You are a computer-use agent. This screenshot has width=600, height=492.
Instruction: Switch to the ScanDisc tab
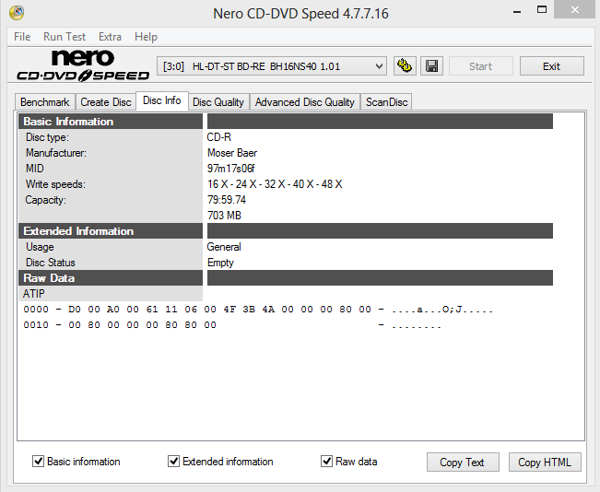point(386,102)
